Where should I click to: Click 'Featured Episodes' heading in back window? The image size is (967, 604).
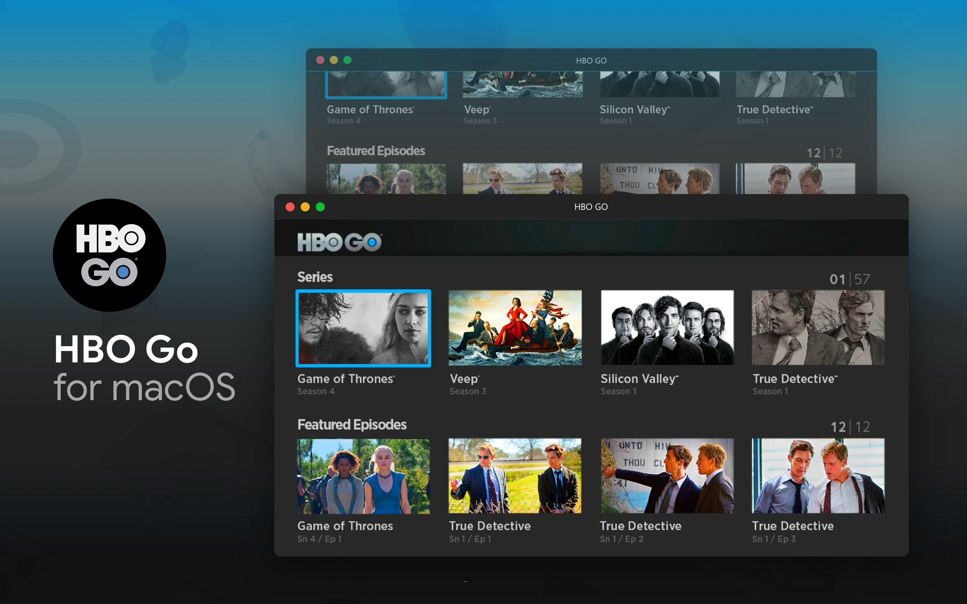pos(375,151)
